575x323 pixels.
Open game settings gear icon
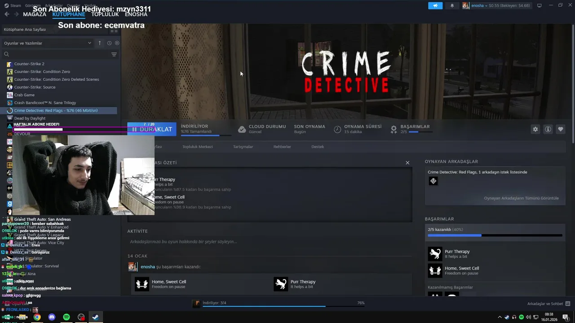[535, 129]
